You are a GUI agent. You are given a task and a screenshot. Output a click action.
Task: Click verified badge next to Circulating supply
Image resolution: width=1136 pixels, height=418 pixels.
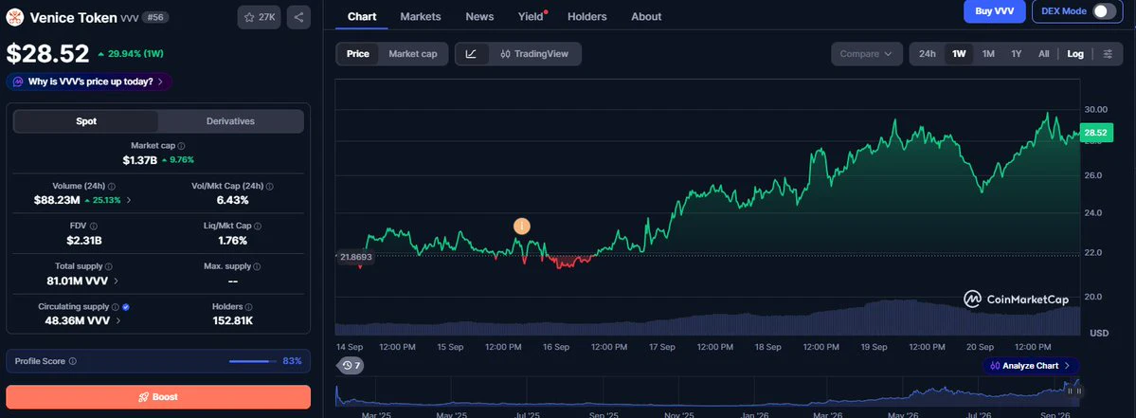pyautogui.click(x=126, y=307)
